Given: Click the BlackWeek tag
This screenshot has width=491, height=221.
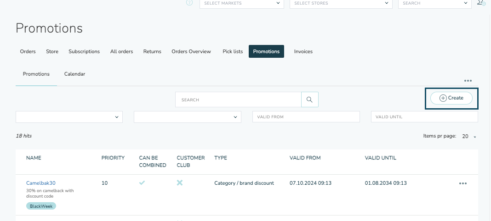Looking at the screenshot, I should tap(41, 206).
